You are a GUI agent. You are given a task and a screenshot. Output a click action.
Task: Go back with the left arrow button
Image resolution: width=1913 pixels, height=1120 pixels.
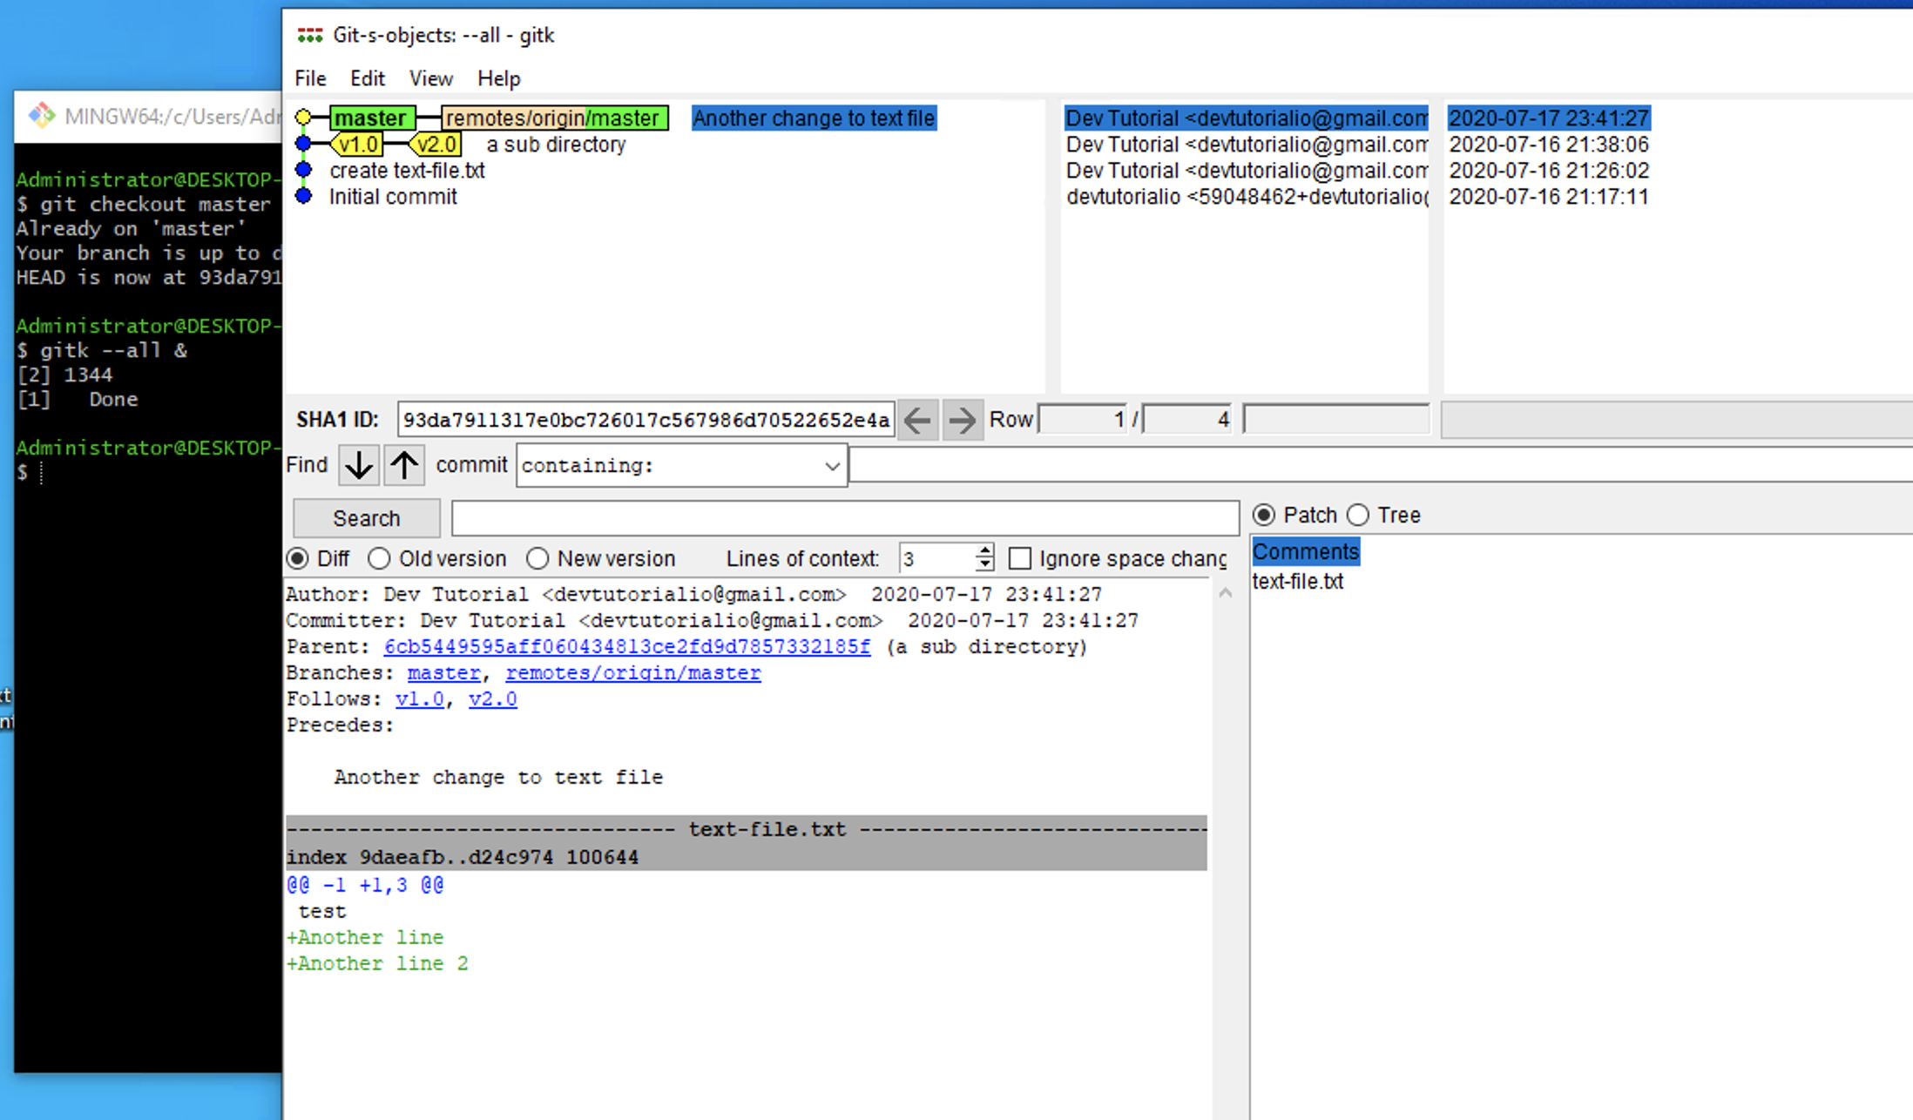click(x=917, y=421)
